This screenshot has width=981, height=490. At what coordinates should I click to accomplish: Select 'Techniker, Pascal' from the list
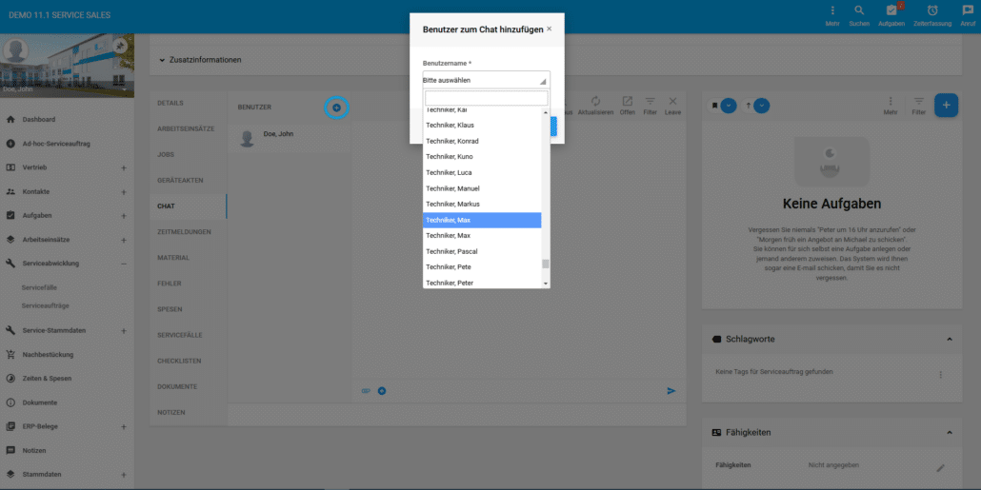[x=482, y=251]
